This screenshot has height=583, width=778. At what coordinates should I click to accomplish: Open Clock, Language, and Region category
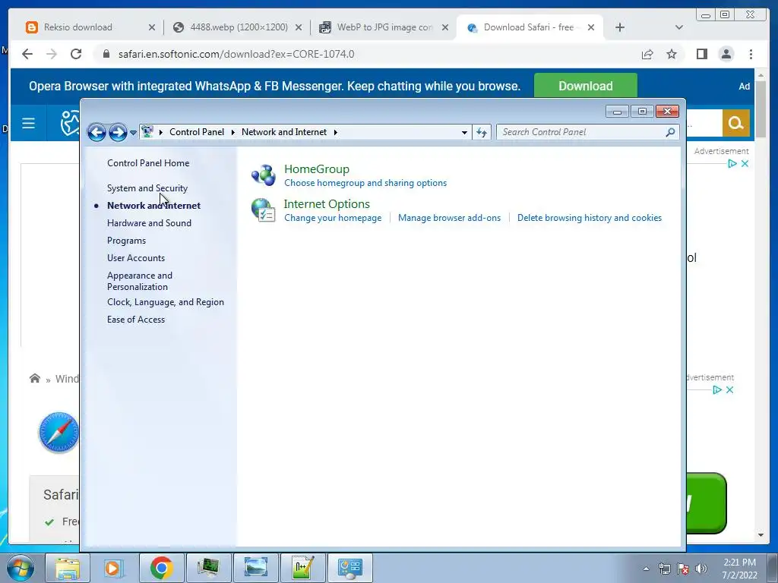(165, 302)
